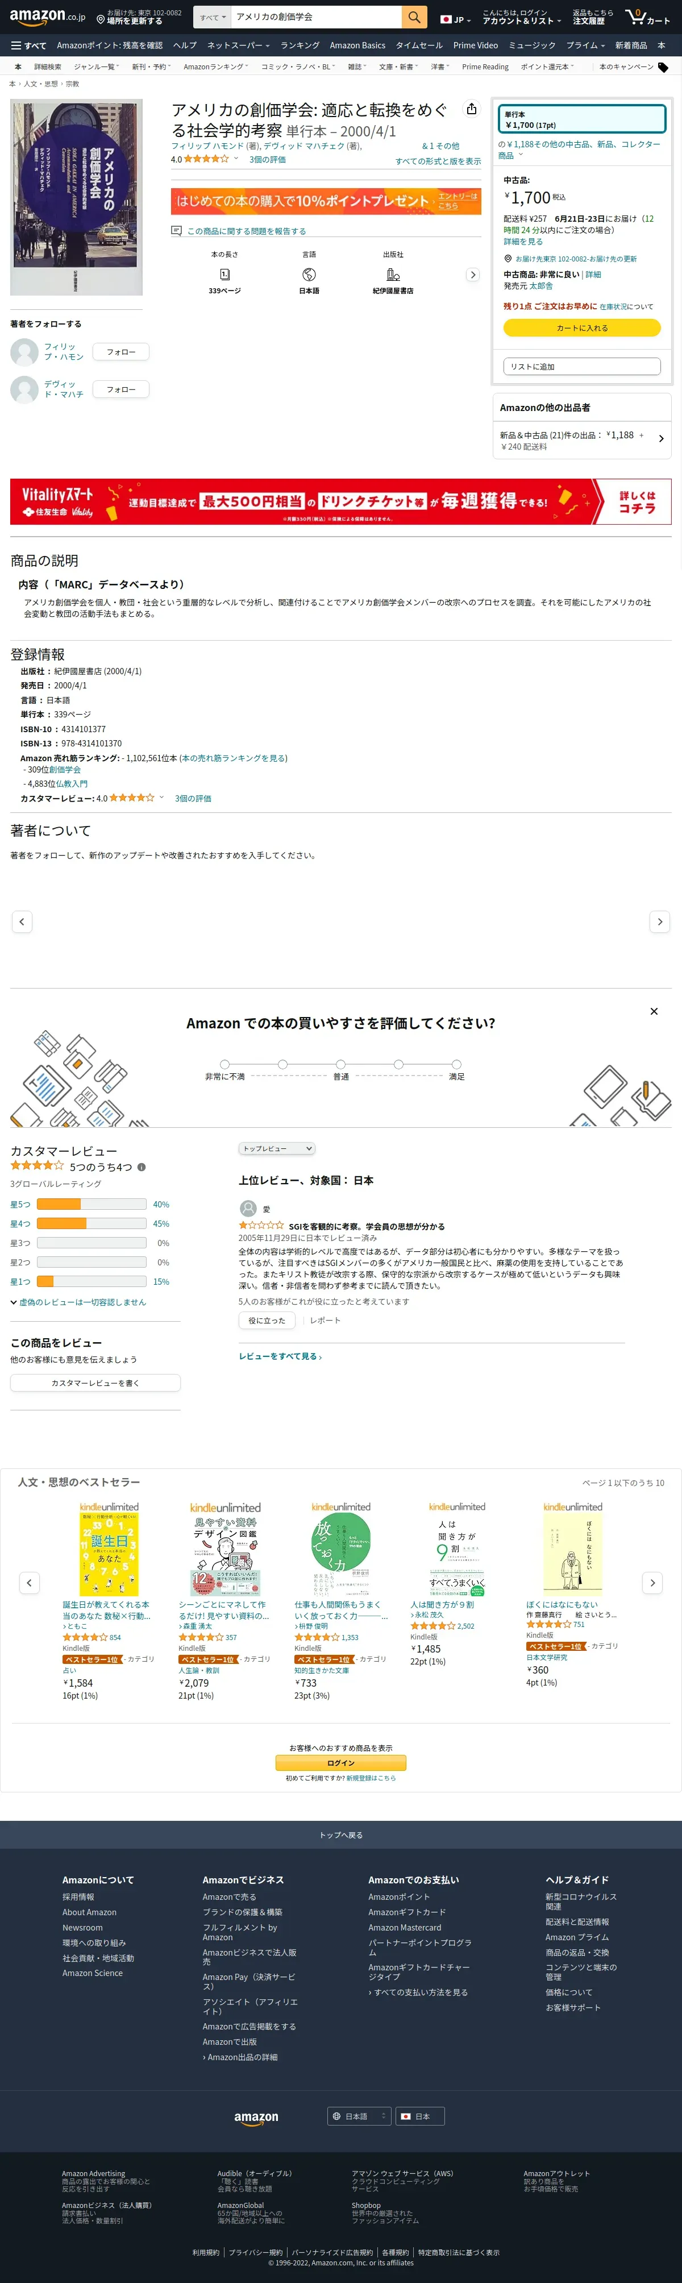Click トップへ戻る bar
The image size is (682, 2283).
[341, 1834]
